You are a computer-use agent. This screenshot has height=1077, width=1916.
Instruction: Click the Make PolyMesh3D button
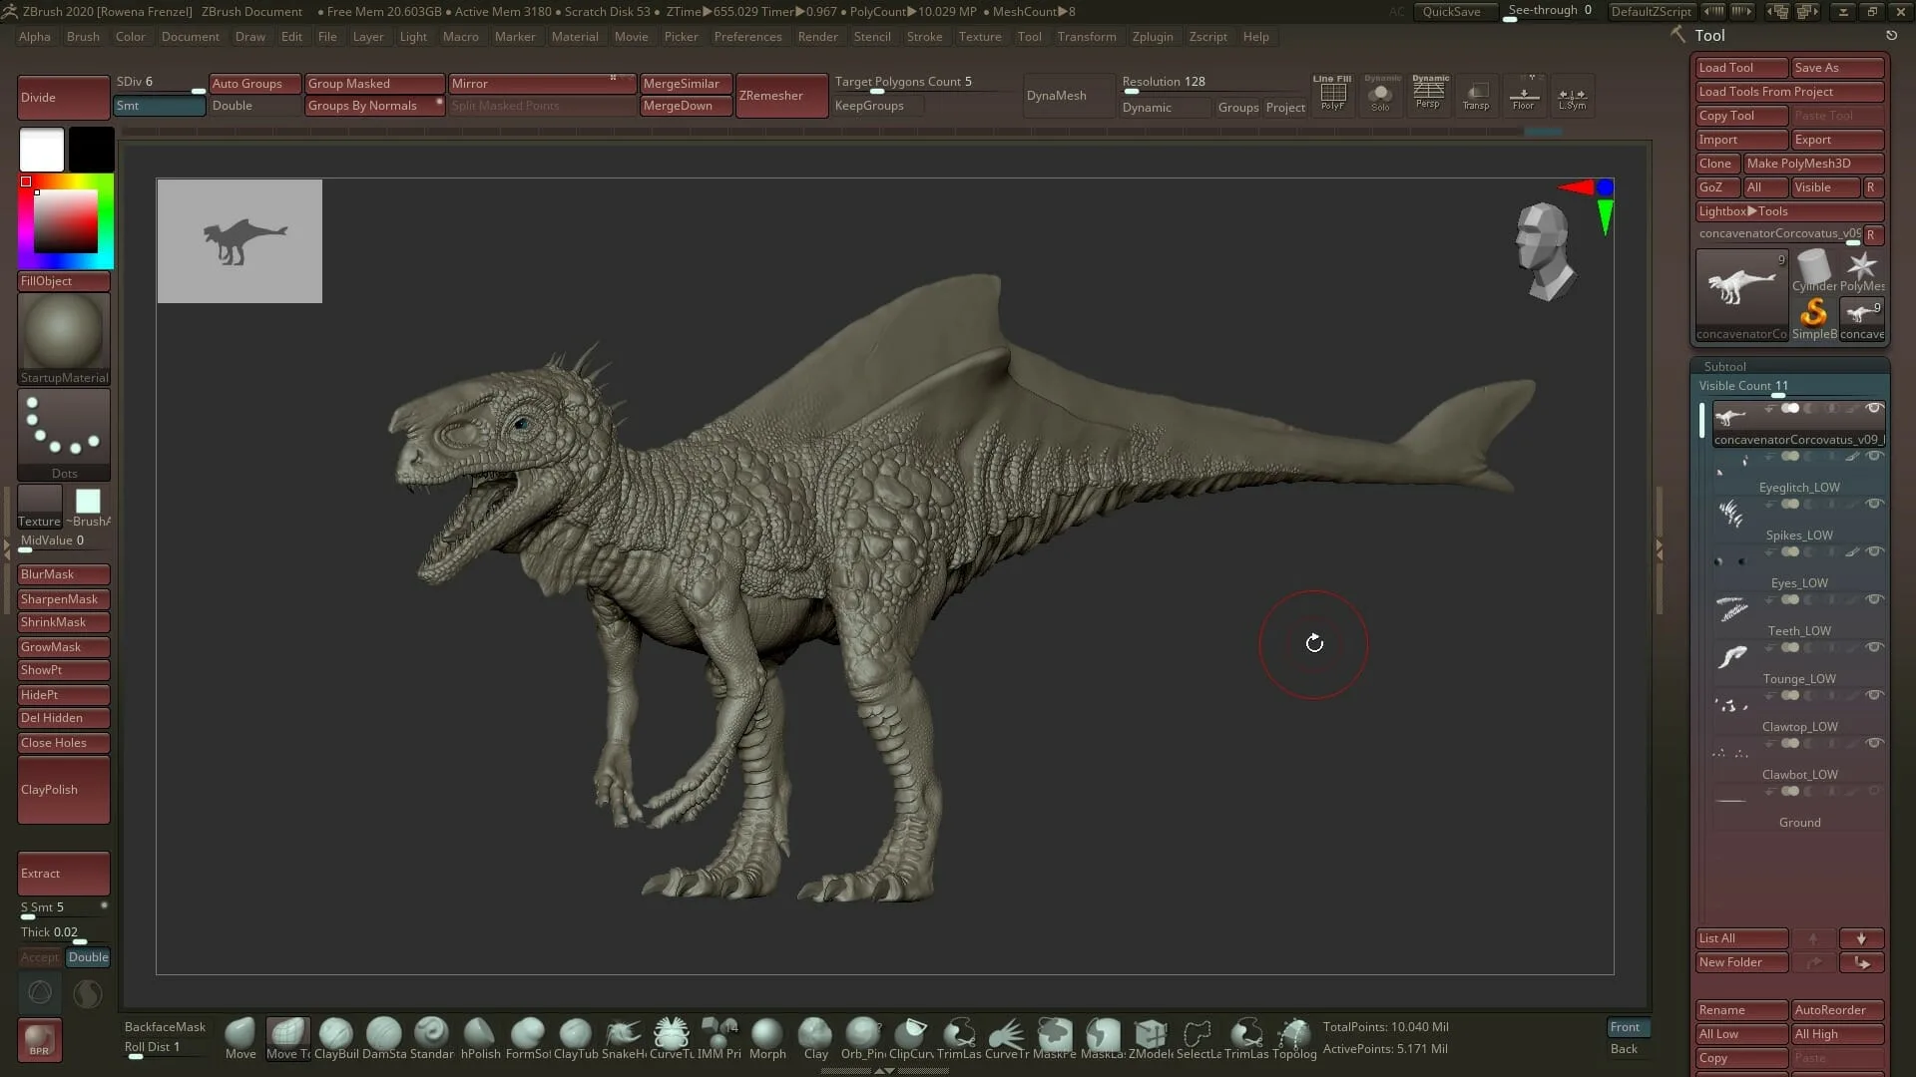1813,164
